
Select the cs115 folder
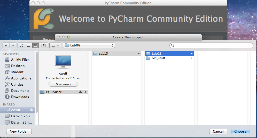[103, 54]
